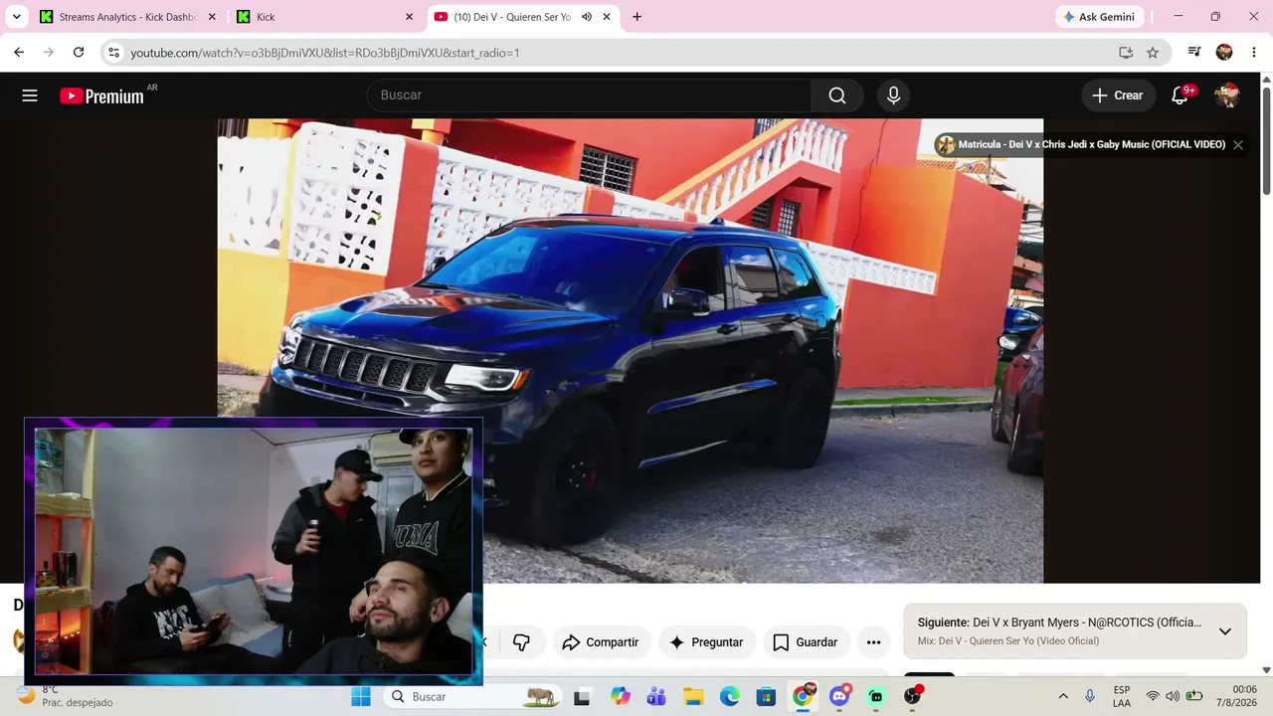Open the Windows Start menu

[360, 697]
